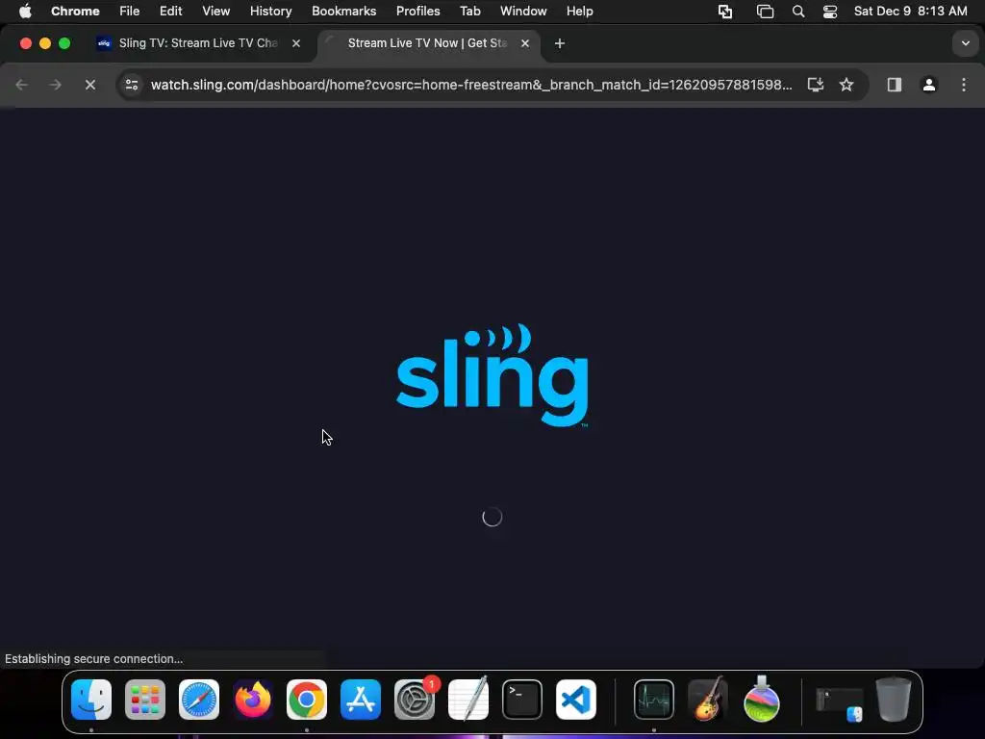Open the File menu
Viewport: 985px width, 739px height.
(130, 12)
